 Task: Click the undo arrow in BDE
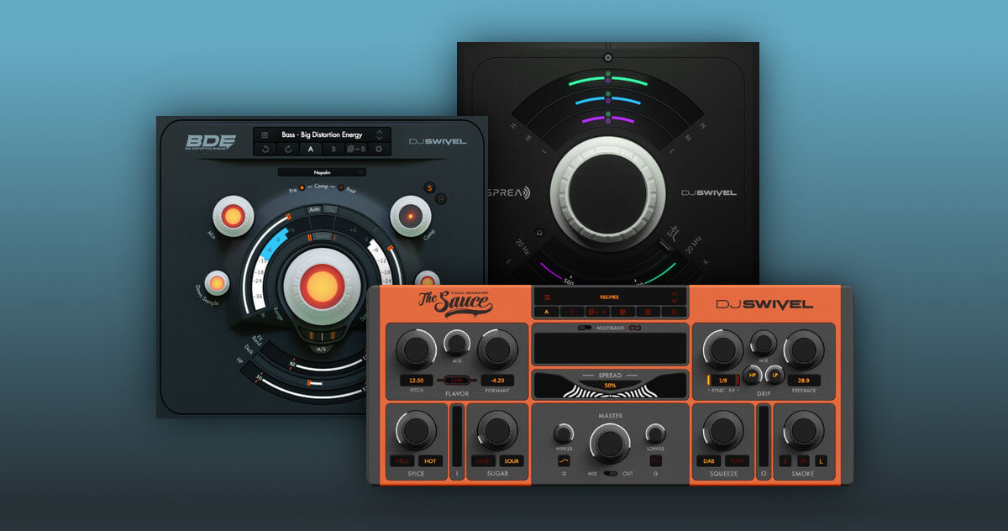(x=265, y=150)
